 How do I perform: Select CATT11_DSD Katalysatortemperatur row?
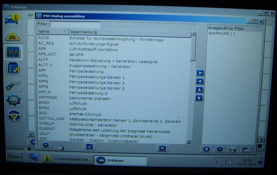(114, 120)
